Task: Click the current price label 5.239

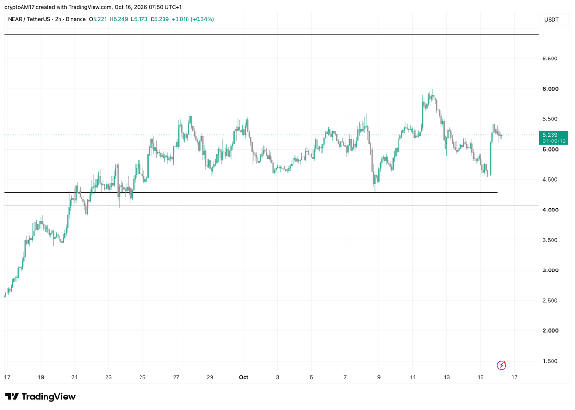Action: [x=550, y=135]
